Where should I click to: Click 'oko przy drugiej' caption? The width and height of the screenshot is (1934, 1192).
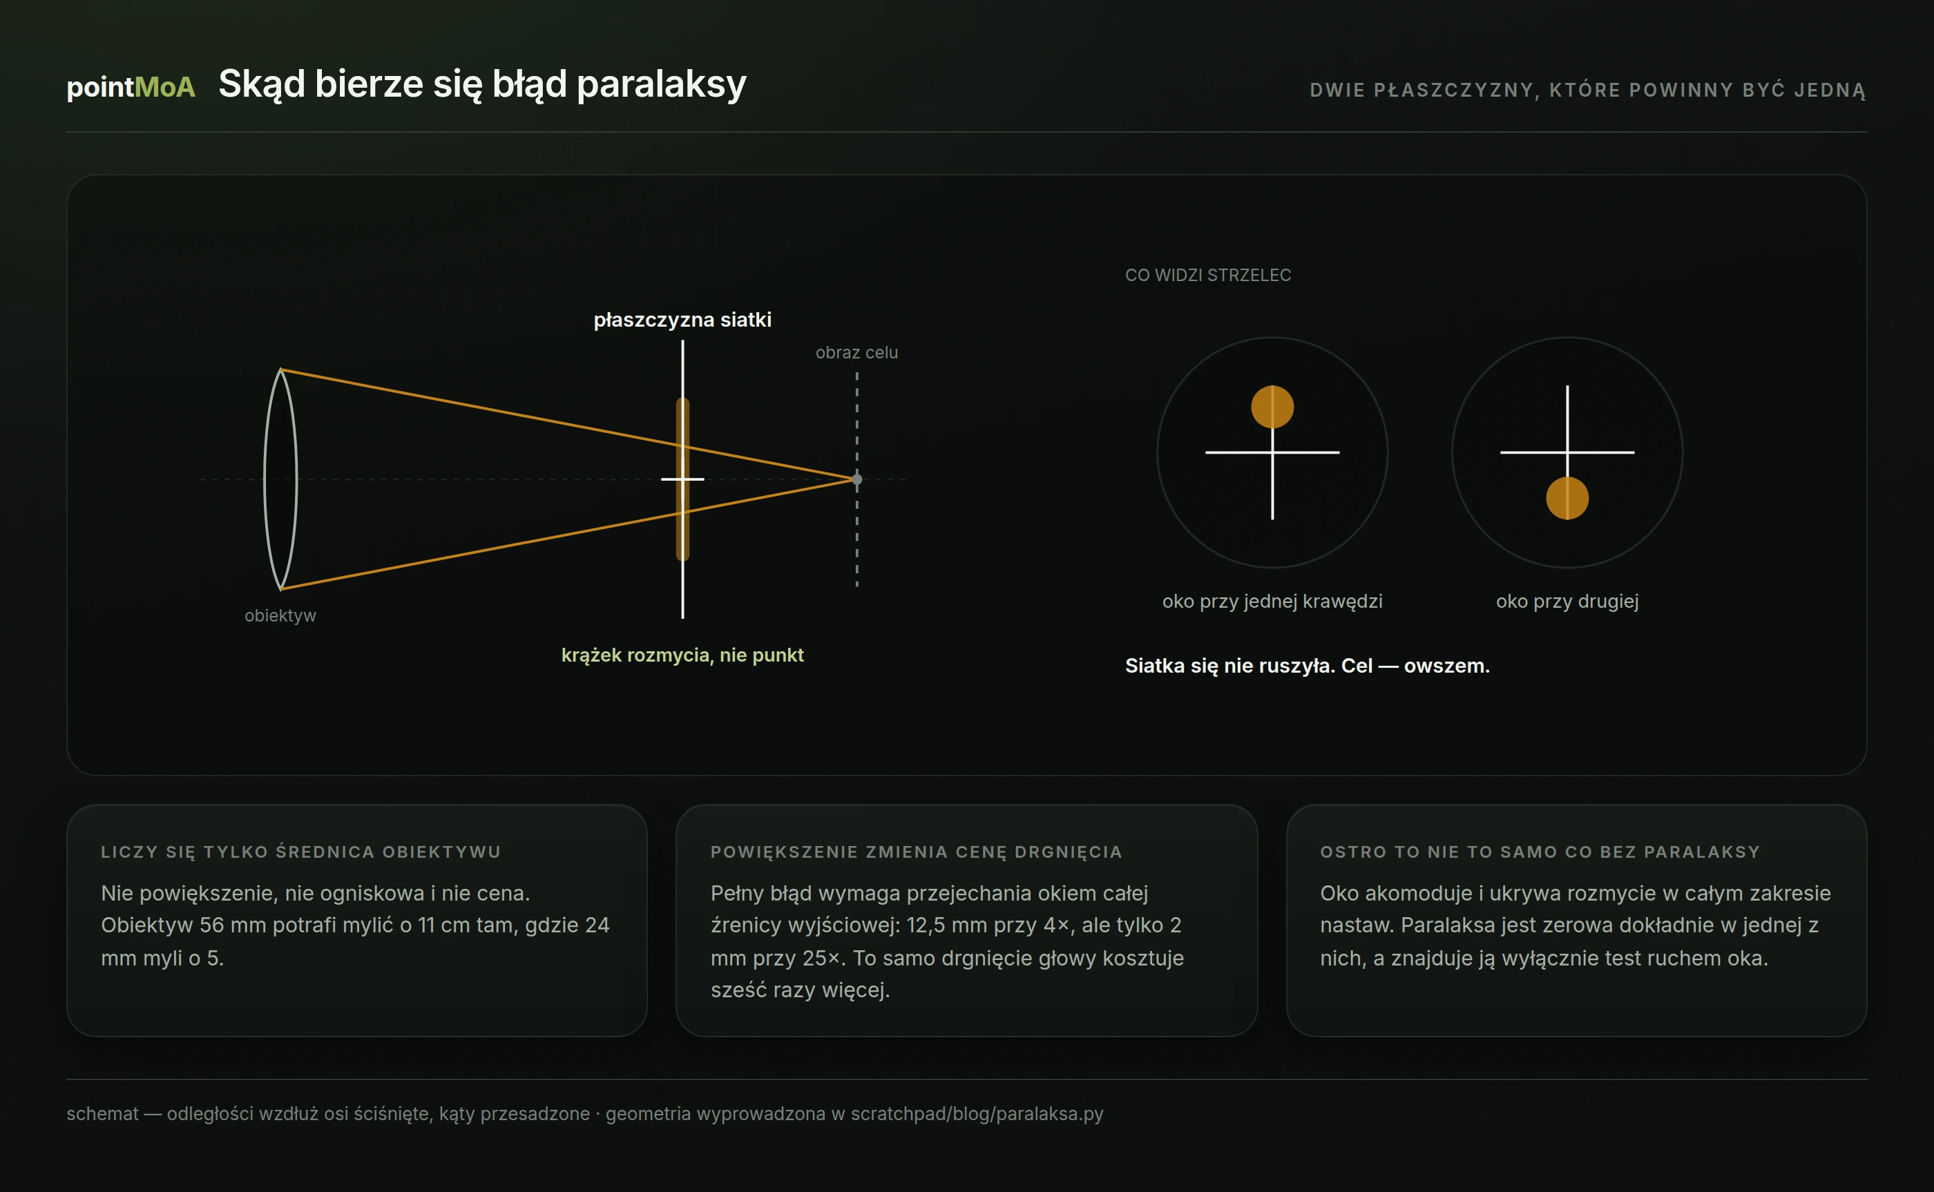coord(1567,602)
